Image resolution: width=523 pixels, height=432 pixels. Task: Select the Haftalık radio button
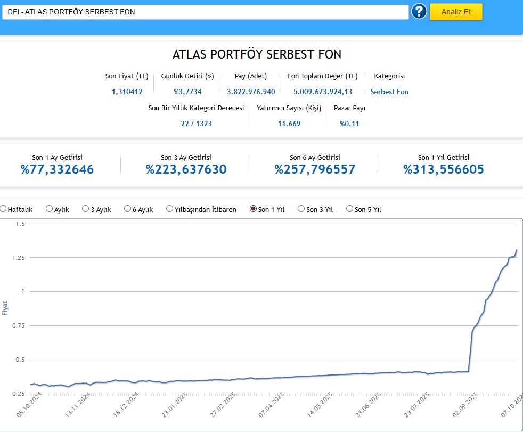coord(3,209)
